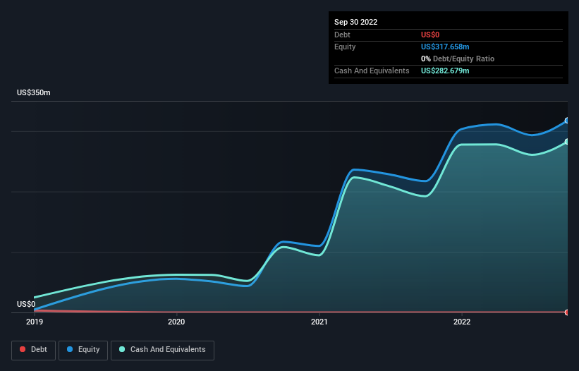
Task: Click the 2019 x-axis label
Action: coord(35,322)
